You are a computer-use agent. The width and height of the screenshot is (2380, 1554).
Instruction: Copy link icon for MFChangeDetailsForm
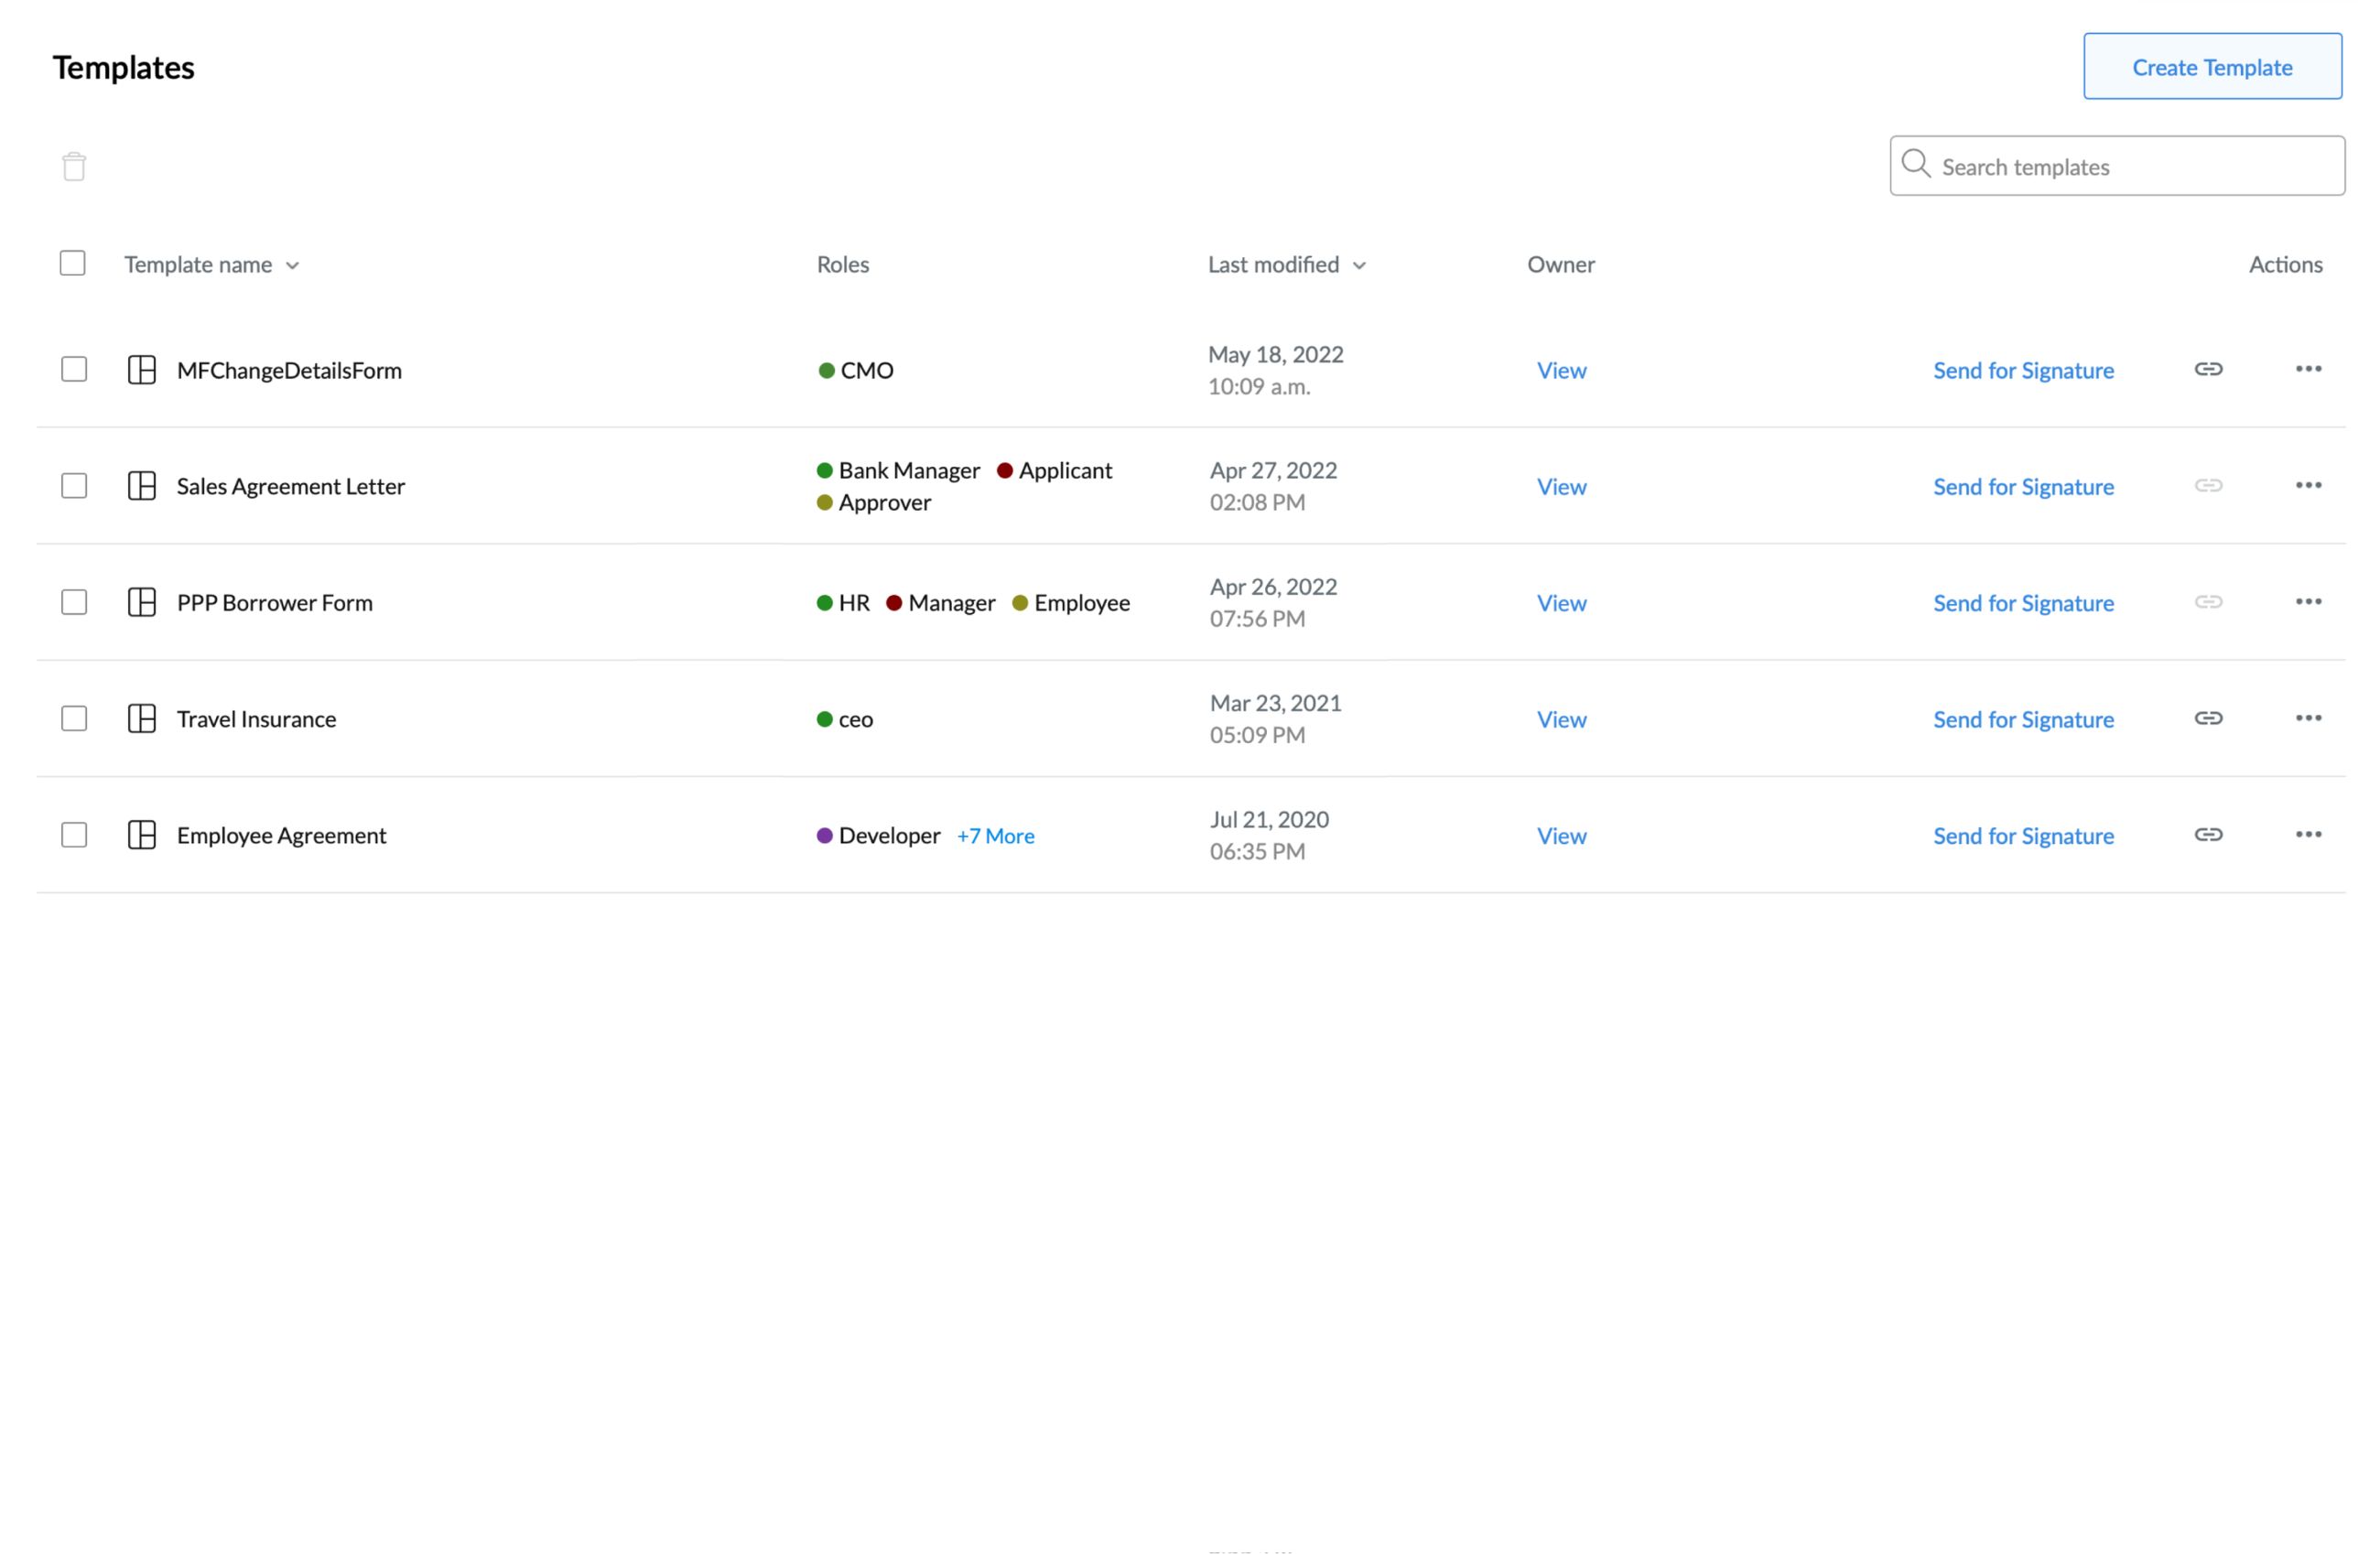coord(2208,369)
